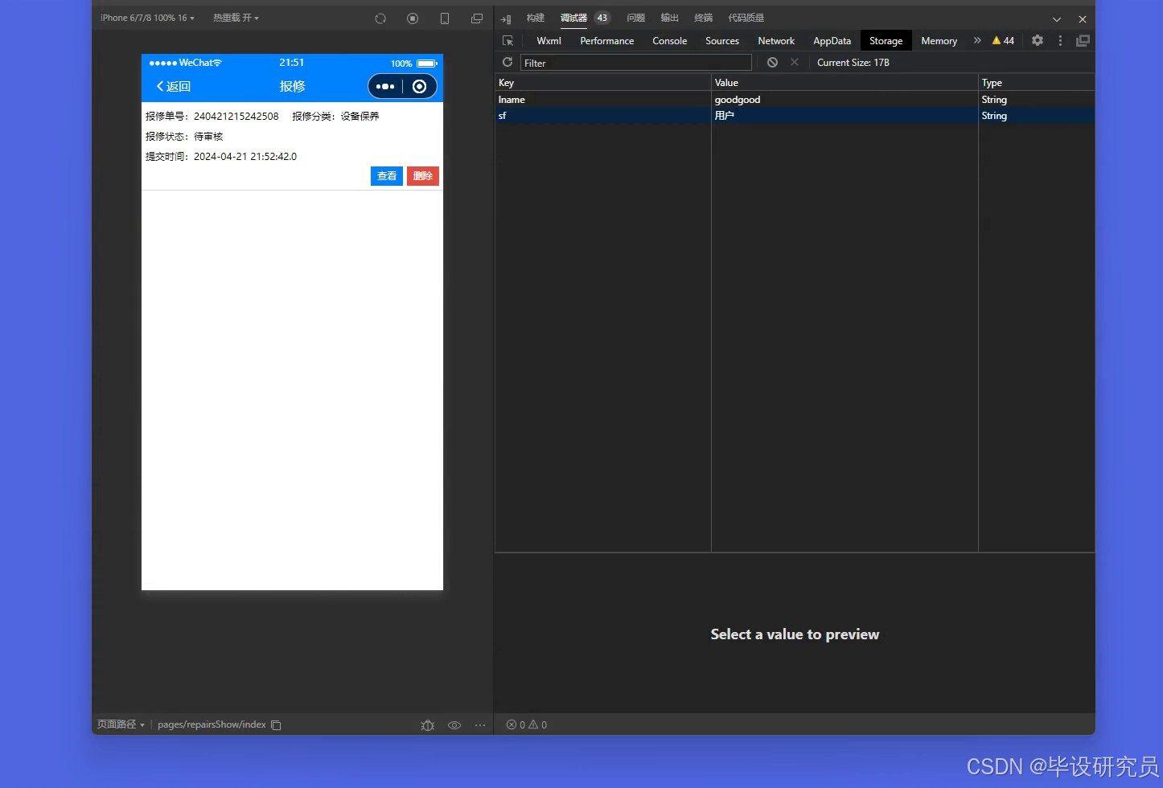Tap the blue 查看 button
Image resolution: width=1163 pixels, height=788 pixels.
pos(387,176)
